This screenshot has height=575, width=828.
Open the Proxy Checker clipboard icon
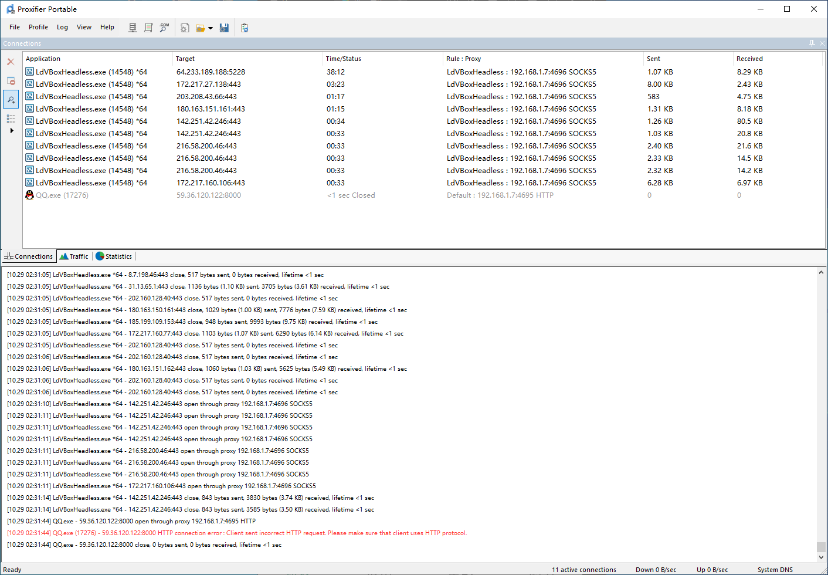pyautogui.click(x=245, y=28)
